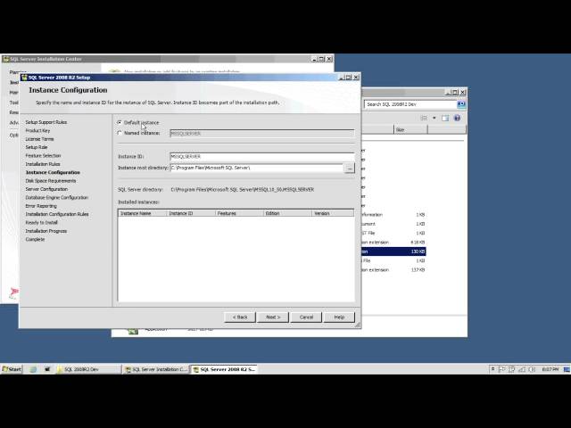Select the Feature Selection step
The image size is (571, 428).
point(43,156)
